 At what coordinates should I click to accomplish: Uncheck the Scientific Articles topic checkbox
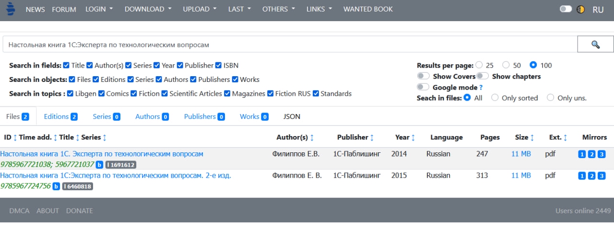165,94
